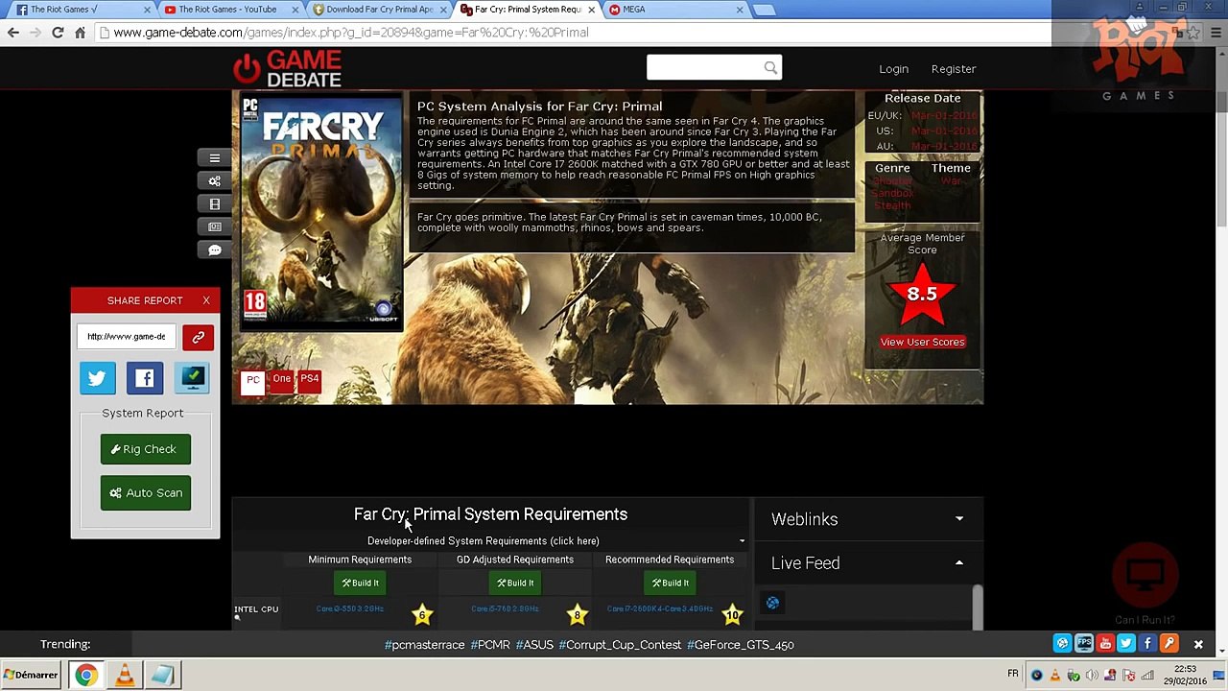The width and height of the screenshot is (1228, 691).
Task: Expand Developer-defined System Requirements dropdown arrow
Action: tap(742, 541)
